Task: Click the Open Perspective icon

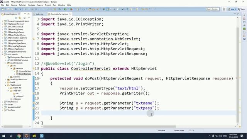Action: (224, 9)
